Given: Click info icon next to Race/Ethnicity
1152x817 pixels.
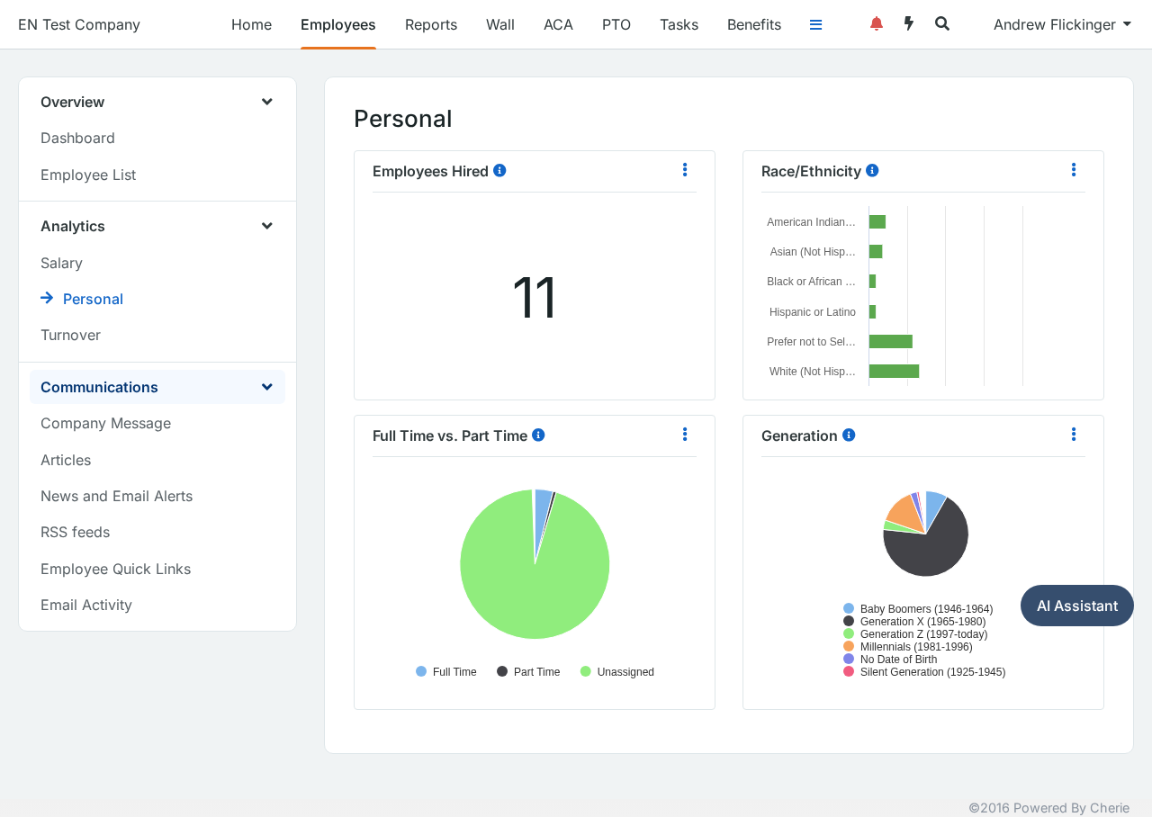Looking at the screenshot, I should click(x=872, y=170).
